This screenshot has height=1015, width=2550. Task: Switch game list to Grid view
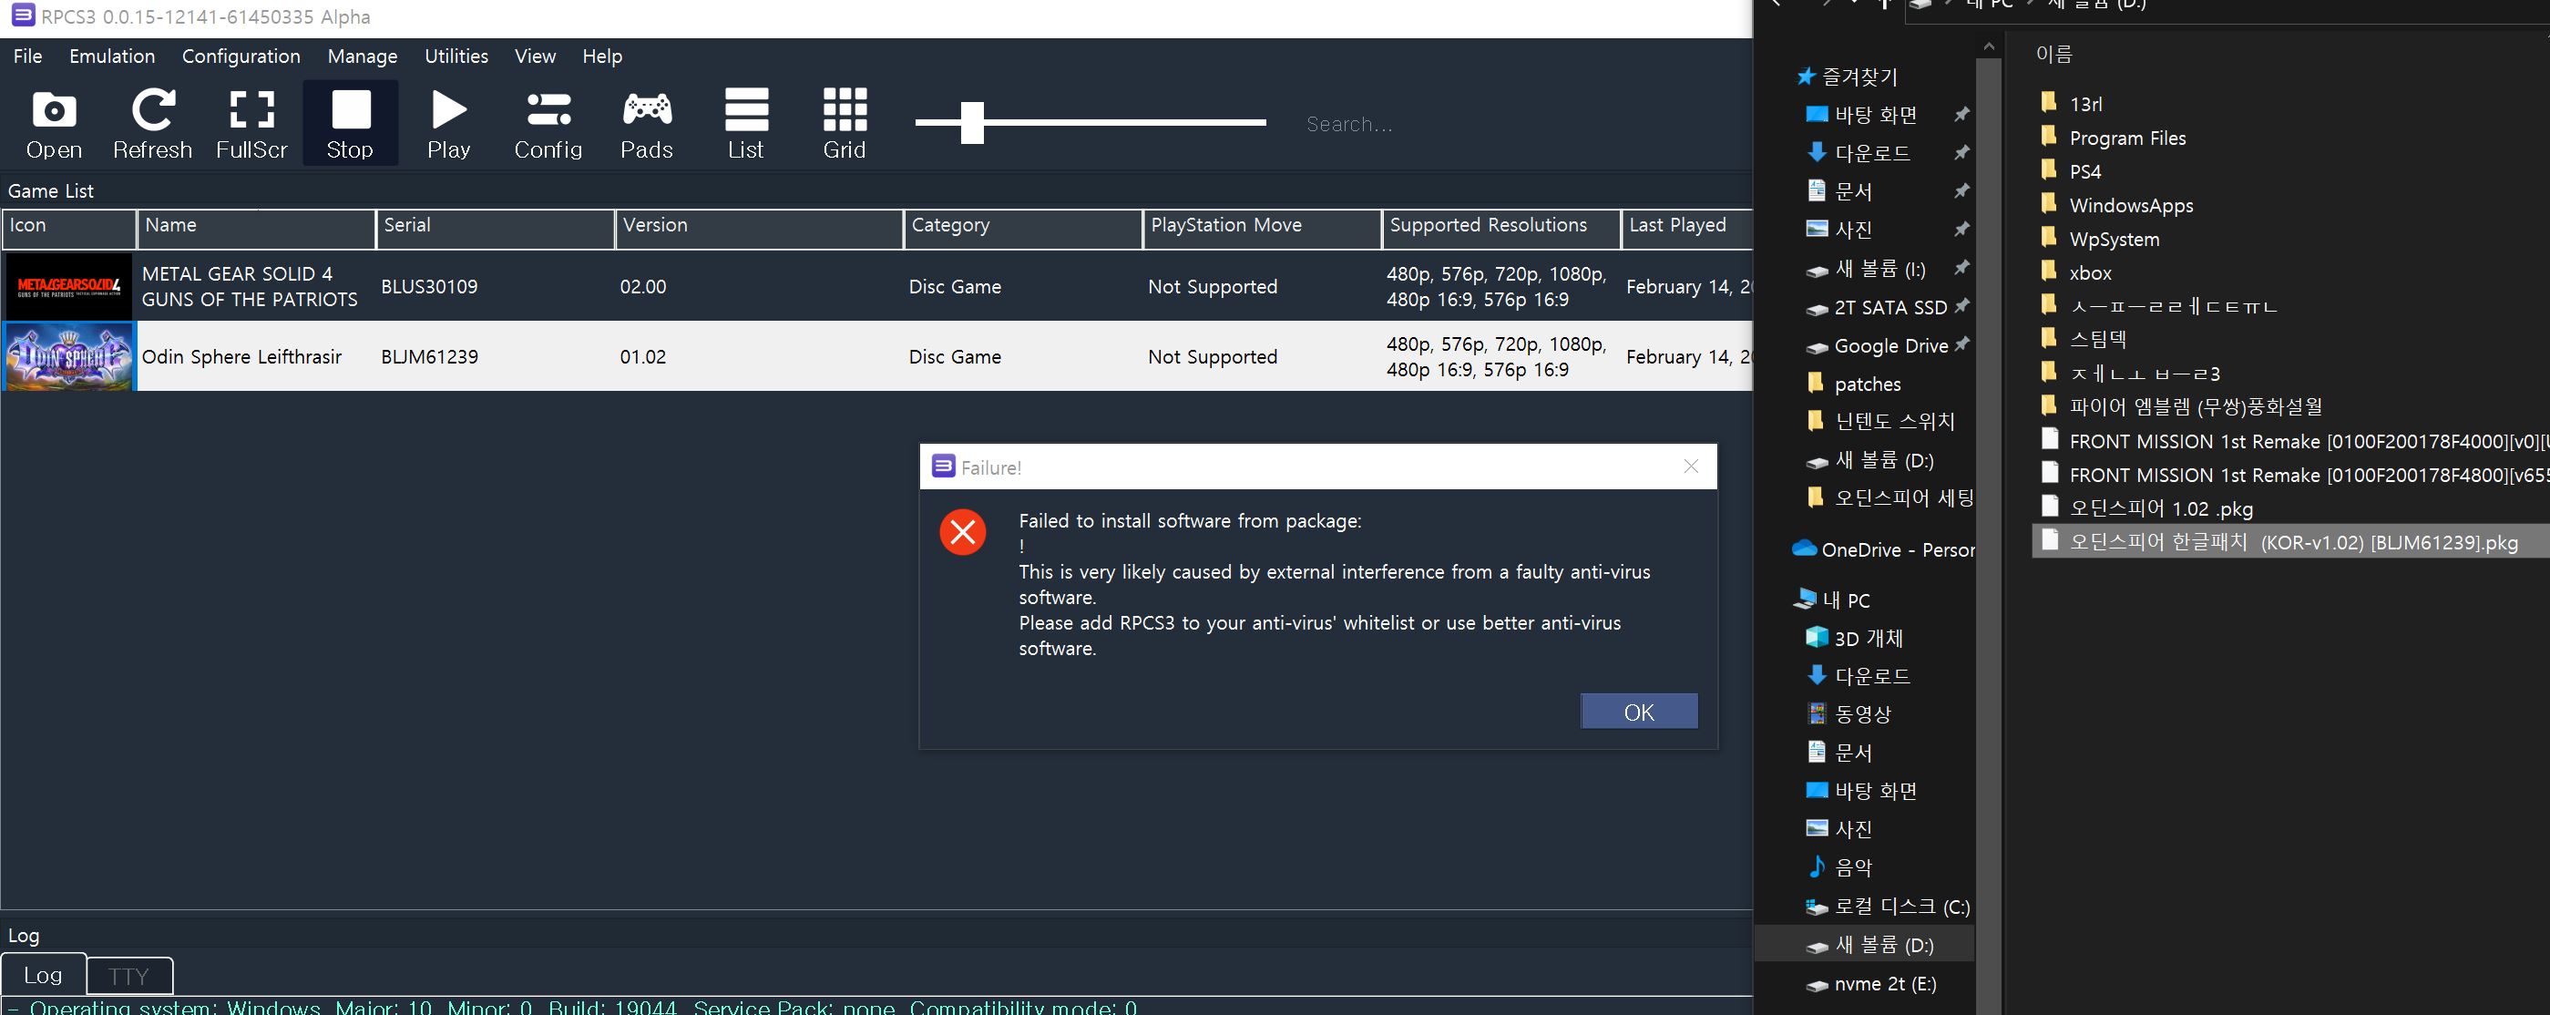click(x=845, y=124)
